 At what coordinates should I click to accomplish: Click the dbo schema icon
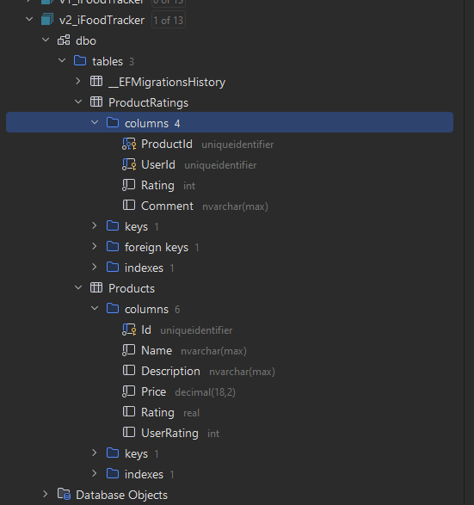tap(64, 40)
